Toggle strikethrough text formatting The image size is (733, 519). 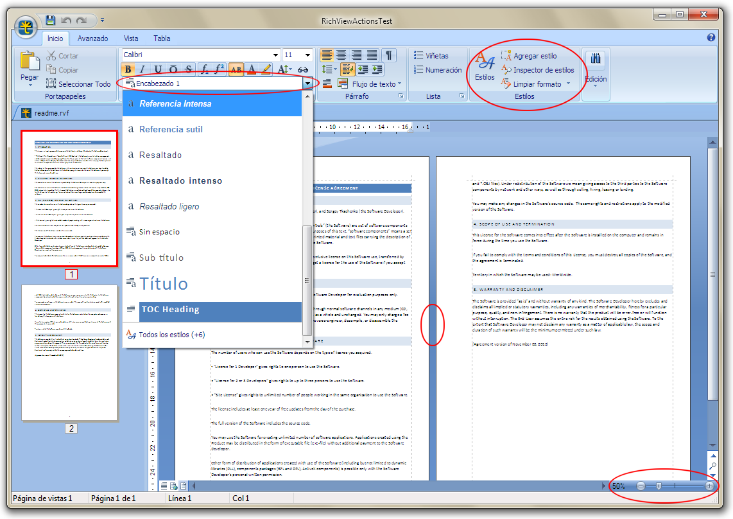point(188,69)
